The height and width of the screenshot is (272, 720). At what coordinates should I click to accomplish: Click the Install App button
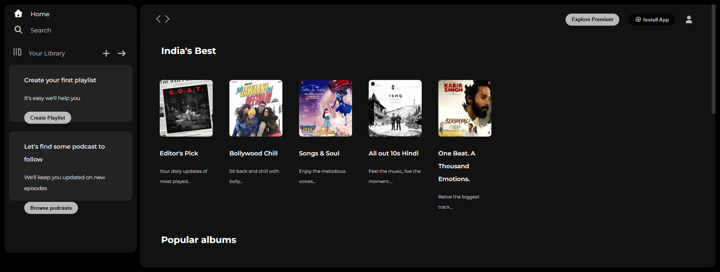(x=652, y=20)
